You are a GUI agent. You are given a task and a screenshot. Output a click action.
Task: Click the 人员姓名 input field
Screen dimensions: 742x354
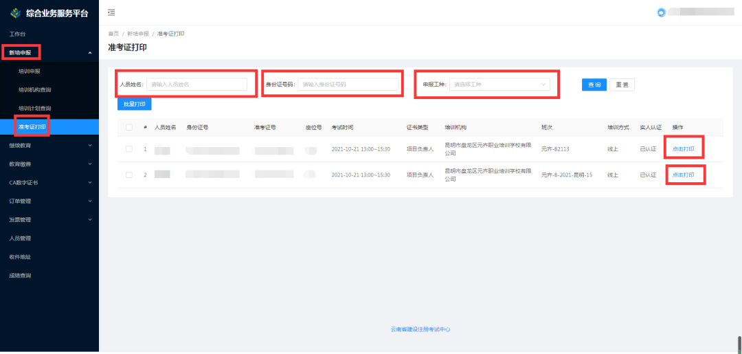coord(196,85)
